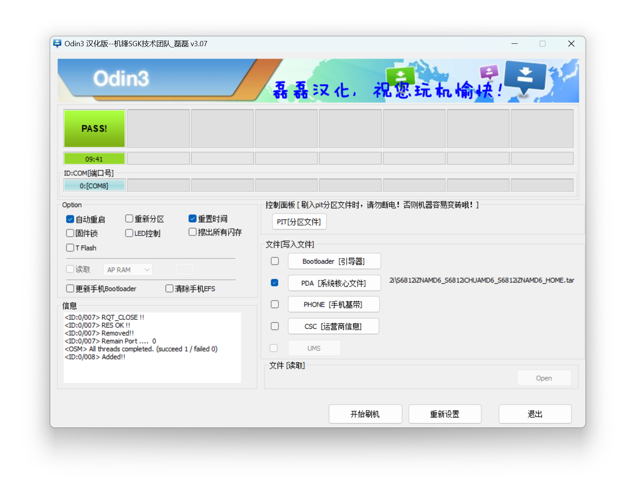The width and height of the screenshot is (641, 489).
Task: Open the AP RAM dropdown
Action: pyautogui.click(x=128, y=270)
